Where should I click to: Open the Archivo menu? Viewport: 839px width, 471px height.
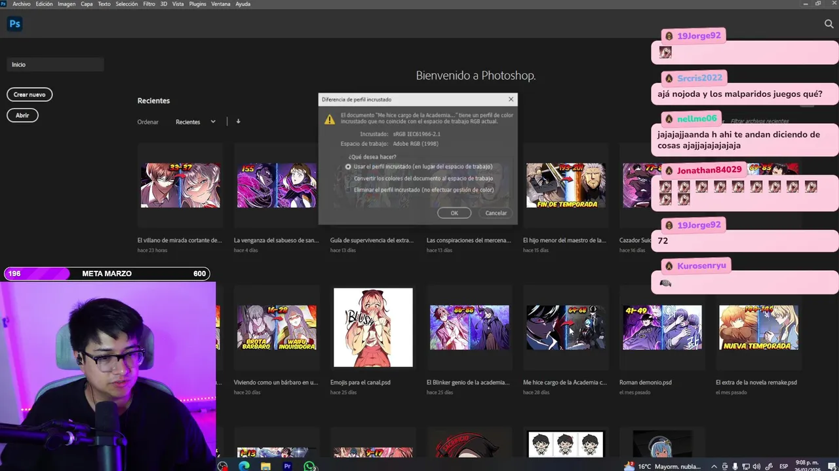[21, 4]
